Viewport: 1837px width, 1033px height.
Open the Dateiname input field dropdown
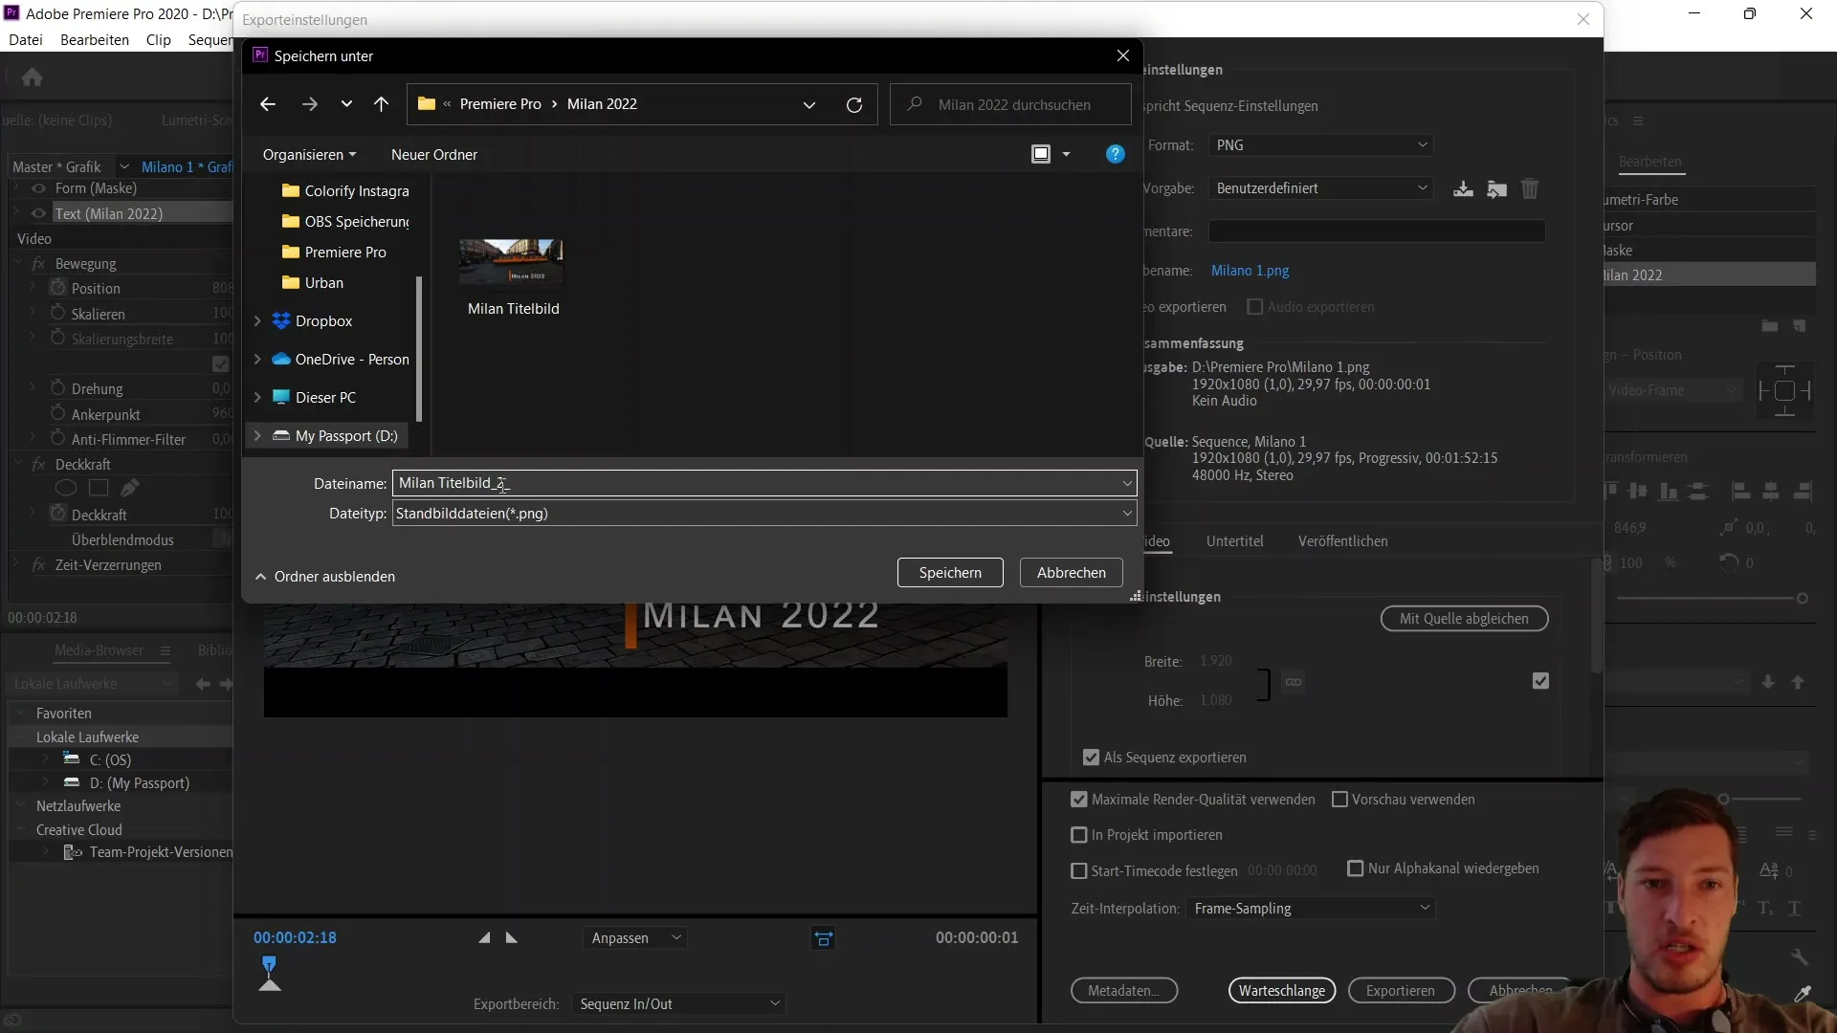1127,483
